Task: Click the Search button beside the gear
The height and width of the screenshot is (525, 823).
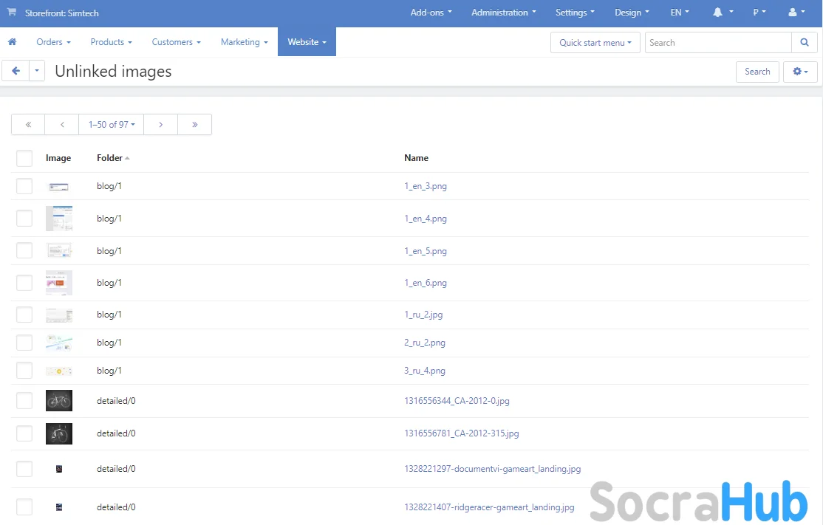Action: [x=757, y=72]
